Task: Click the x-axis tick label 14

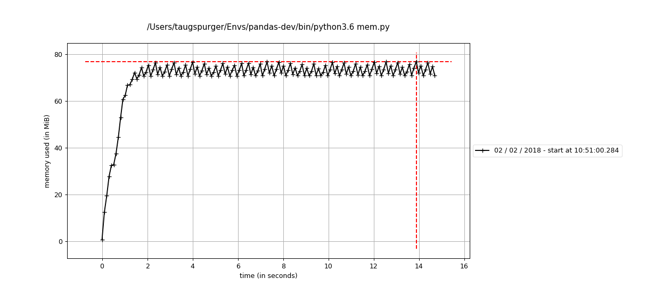Action: click(419, 266)
